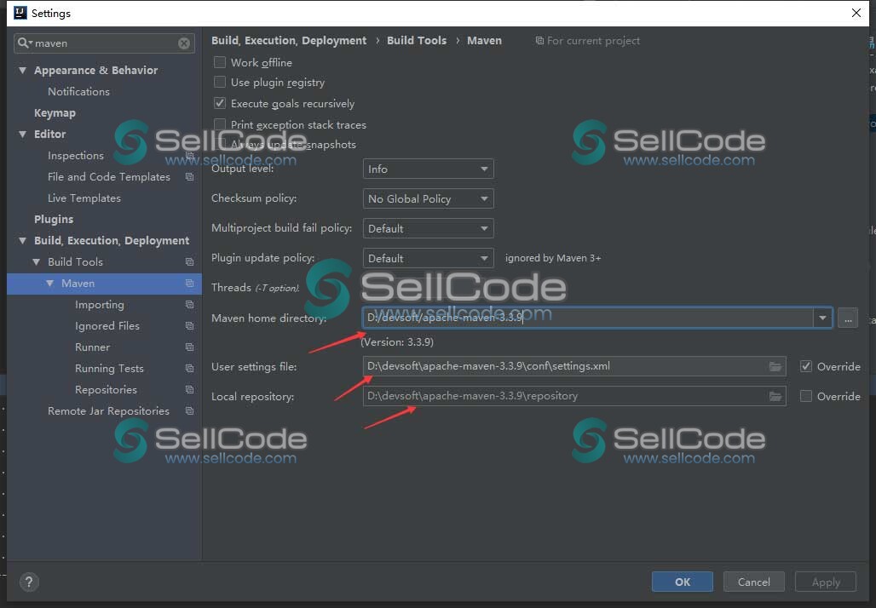Open Multiproject build fail policy dropdown
876x608 pixels.
[428, 228]
